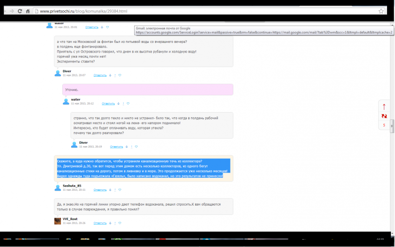Click the browser reload button
The image size is (395, 247).
[20, 11]
